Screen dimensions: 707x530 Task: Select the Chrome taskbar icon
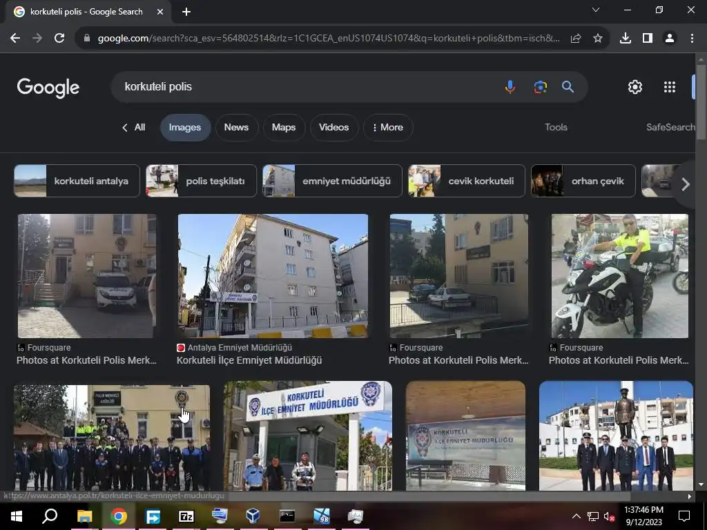(119, 516)
